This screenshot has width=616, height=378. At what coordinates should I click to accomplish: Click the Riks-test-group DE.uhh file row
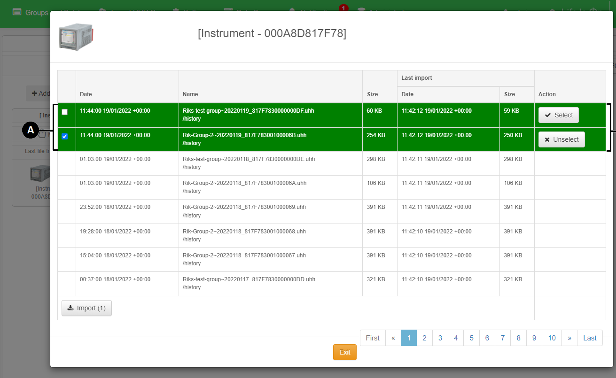pos(249,163)
